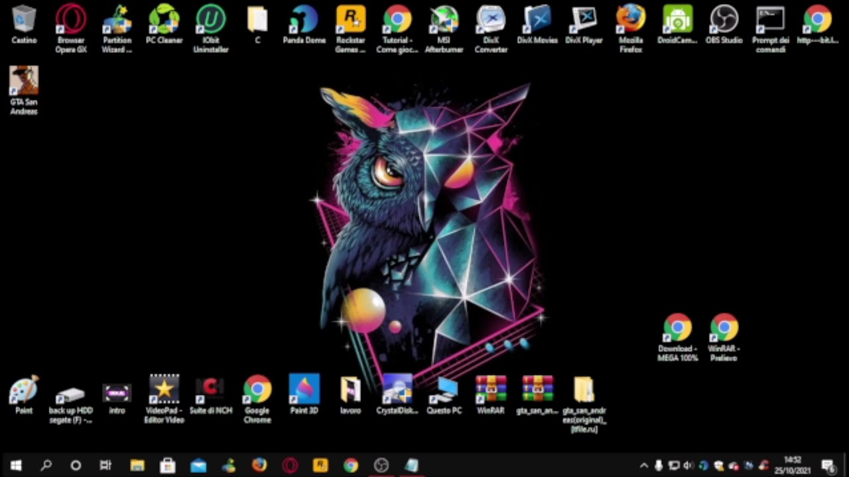The width and height of the screenshot is (849, 477).
Task: Select the lavoro folder icon
Action: coord(350,395)
